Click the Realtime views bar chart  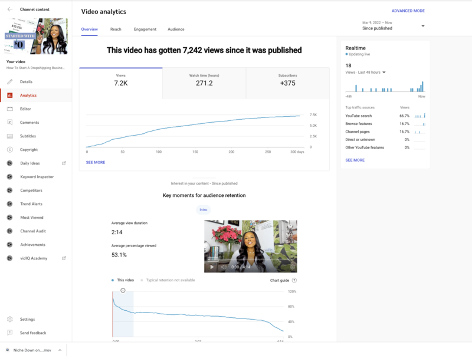pos(385,87)
